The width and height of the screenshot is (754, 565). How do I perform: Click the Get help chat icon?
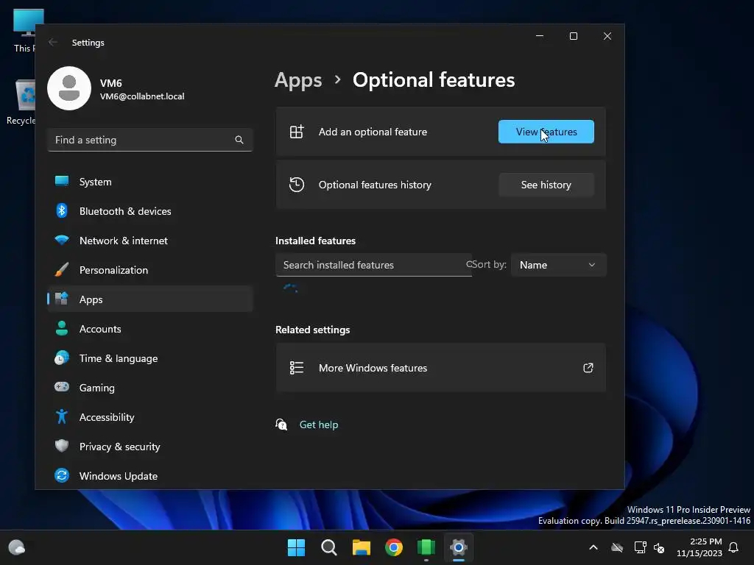coord(281,424)
